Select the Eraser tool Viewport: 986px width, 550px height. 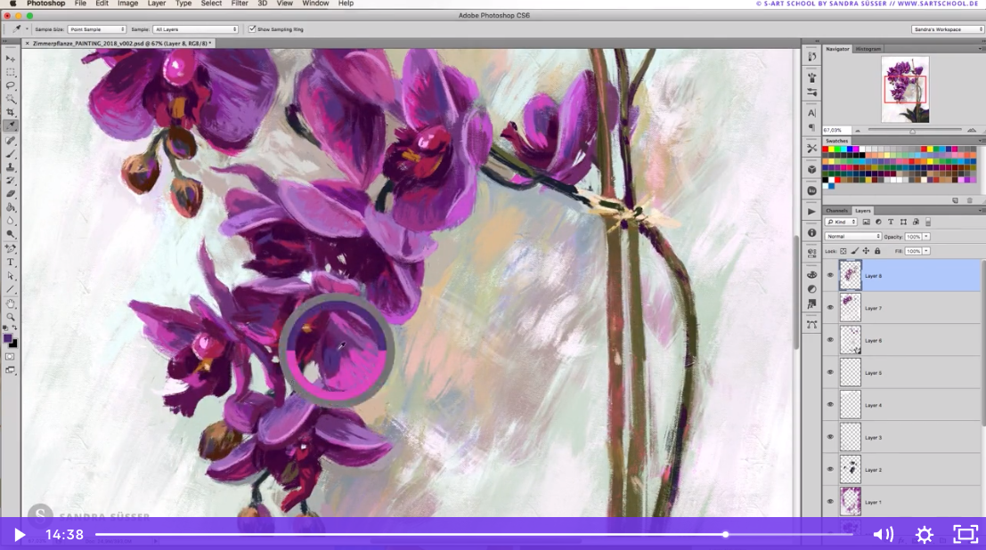click(x=11, y=194)
